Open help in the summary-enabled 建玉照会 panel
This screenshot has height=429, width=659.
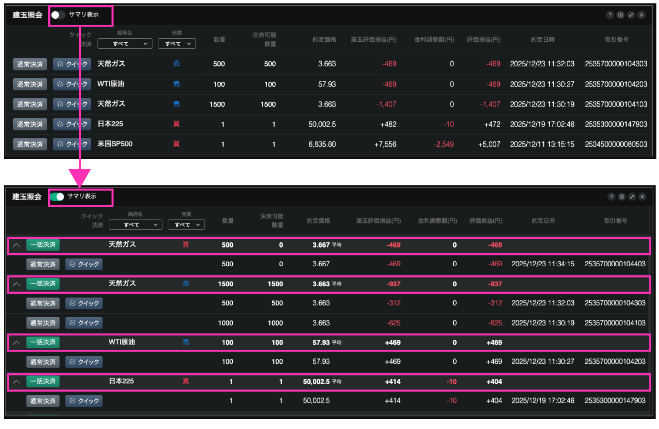pos(611,197)
